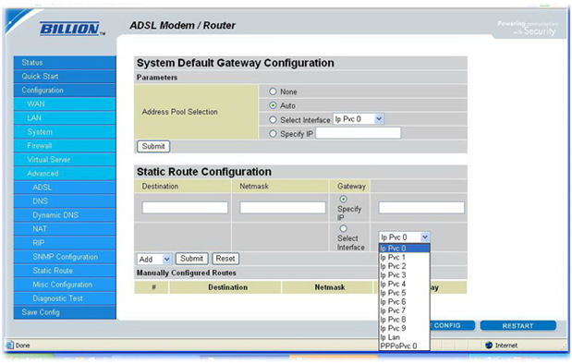Click the RESTART button
This screenshot has height=364, width=572.
pyautogui.click(x=518, y=326)
